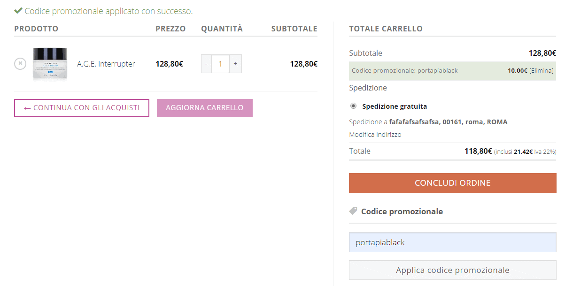Remove A.G.E. Interrupter from the cart

(x=20, y=63)
